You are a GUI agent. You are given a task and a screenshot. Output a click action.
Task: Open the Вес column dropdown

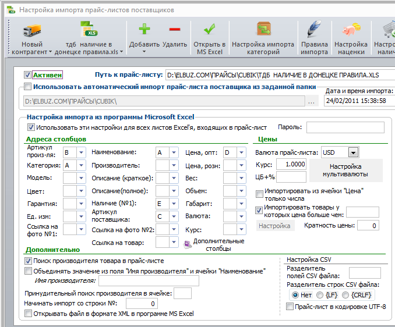241,178
